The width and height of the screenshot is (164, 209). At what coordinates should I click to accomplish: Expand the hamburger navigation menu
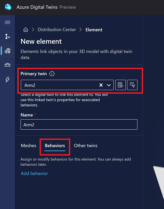pos(8,22)
